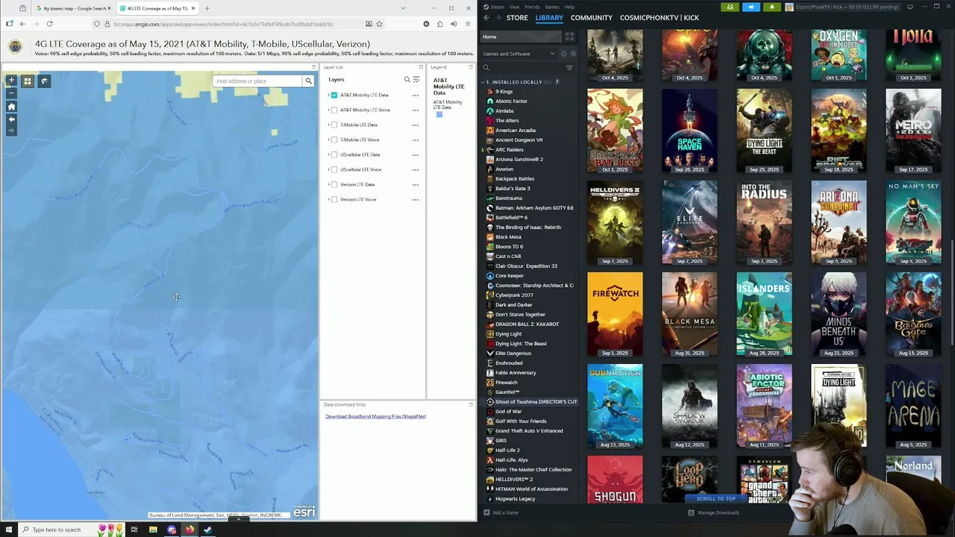Open the basemap gallery grid icon
This screenshot has height=537, width=955.
[28, 81]
